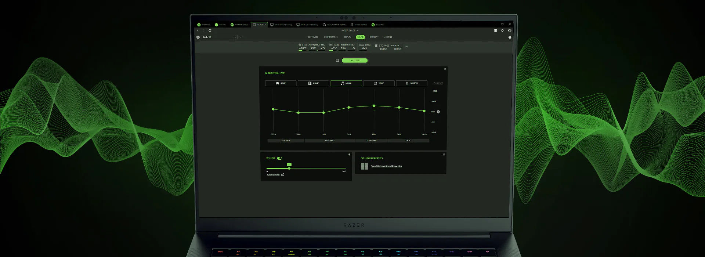The image size is (705, 257).
Task: Open the modules grid icon
Action: pyautogui.click(x=495, y=30)
